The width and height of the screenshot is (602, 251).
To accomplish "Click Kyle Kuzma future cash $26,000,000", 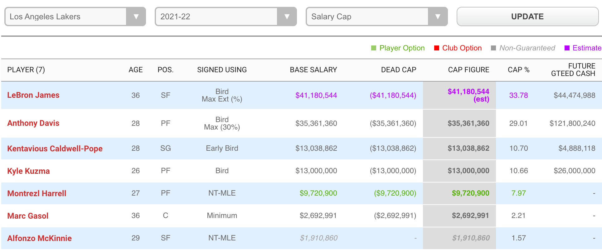I will click(x=575, y=171).
